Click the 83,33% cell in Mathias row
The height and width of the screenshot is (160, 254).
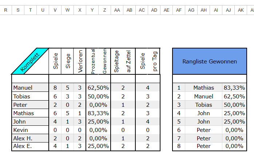click(98, 113)
